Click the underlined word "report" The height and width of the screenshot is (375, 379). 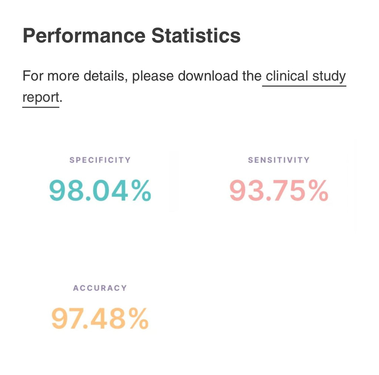tap(41, 97)
